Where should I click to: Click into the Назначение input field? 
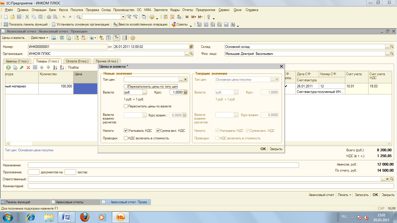pyautogui.click(x=163, y=165)
